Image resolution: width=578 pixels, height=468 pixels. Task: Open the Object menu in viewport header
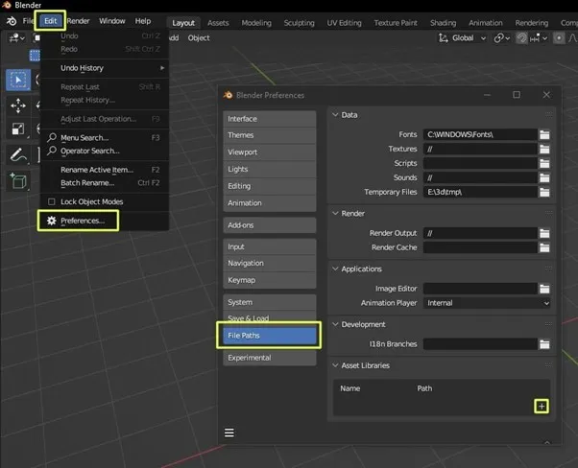(x=199, y=38)
